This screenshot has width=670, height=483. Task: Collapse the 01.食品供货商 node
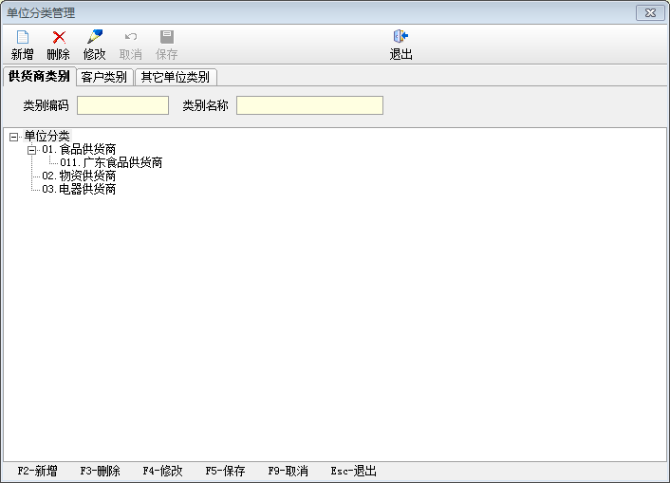(31, 150)
